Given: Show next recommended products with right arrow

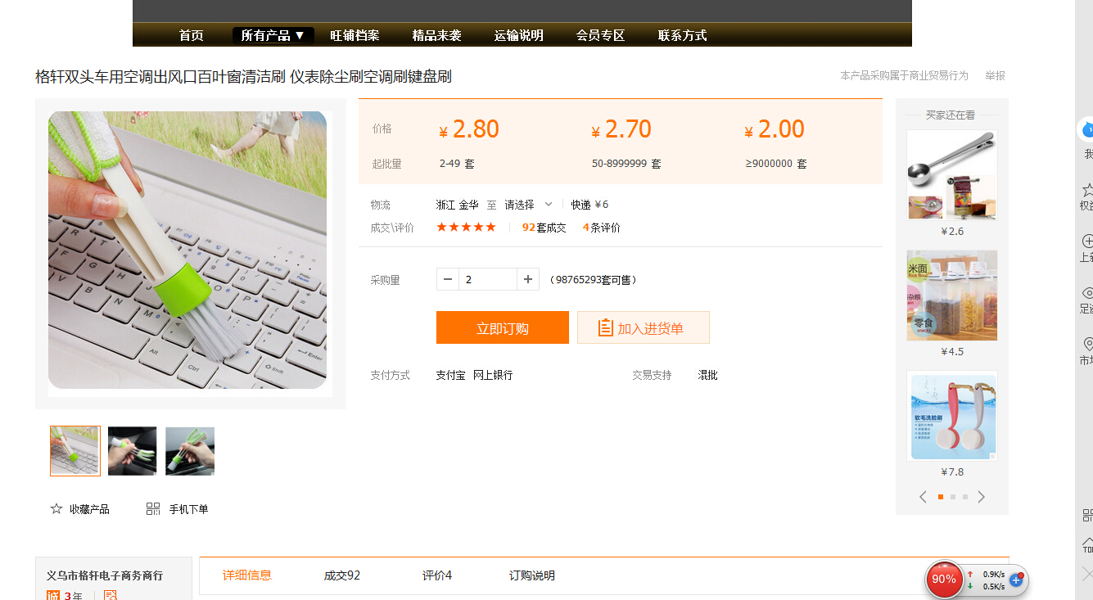Looking at the screenshot, I should pyautogui.click(x=982, y=497).
